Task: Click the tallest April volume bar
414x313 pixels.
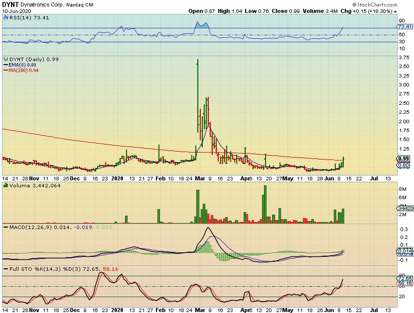Action: coord(265,205)
